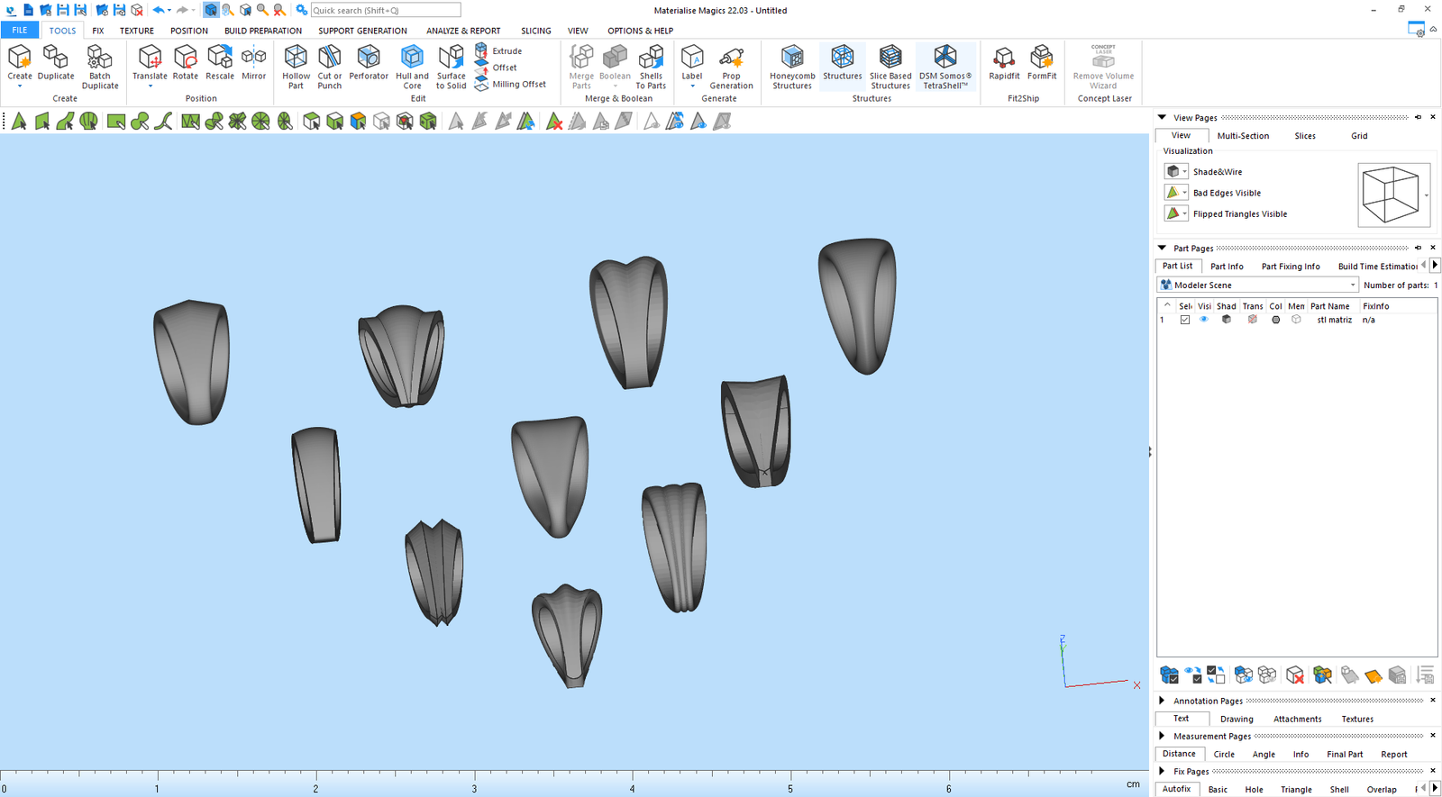The image size is (1442, 797).
Task: Open the FILE menu
Action: coord(20,31)
